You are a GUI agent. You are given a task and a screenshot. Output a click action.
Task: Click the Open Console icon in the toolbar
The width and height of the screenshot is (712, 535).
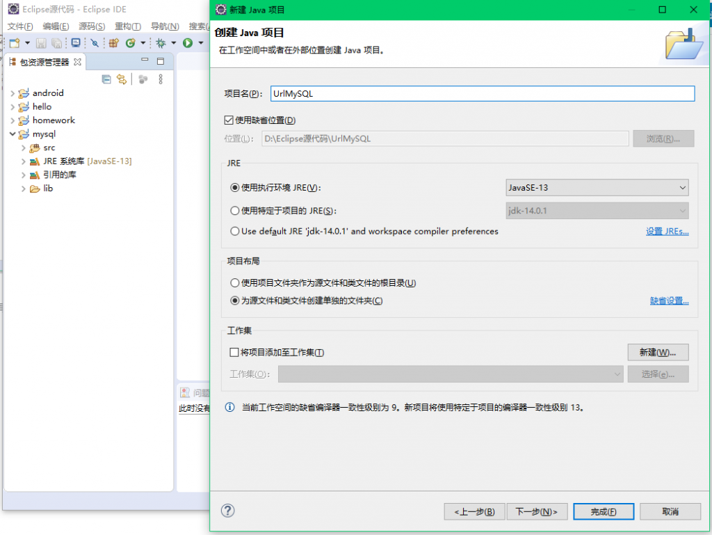click(x=76, y=43)
